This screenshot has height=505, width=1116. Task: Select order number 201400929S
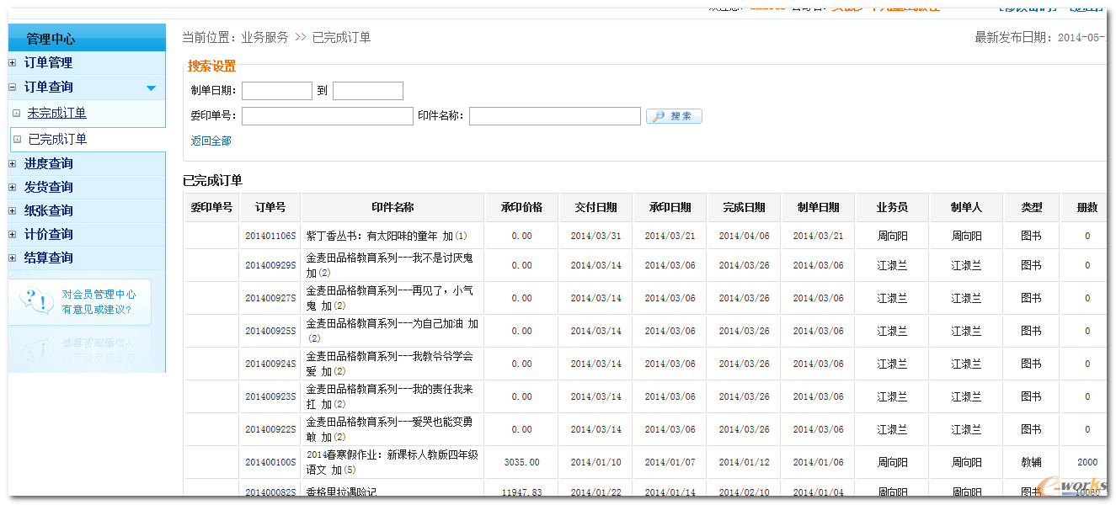pyautogui.click(x=270, y=265)
